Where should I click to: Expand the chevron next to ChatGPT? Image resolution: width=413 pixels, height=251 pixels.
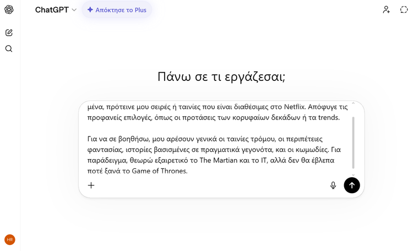tap(74, 10)
